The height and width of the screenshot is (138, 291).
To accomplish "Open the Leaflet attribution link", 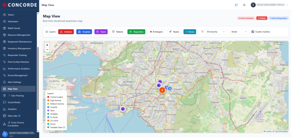I will click(267, 131).
